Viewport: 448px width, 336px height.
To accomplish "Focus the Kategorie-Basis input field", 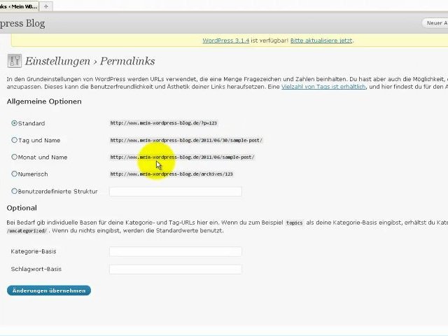I will [175, 251].
